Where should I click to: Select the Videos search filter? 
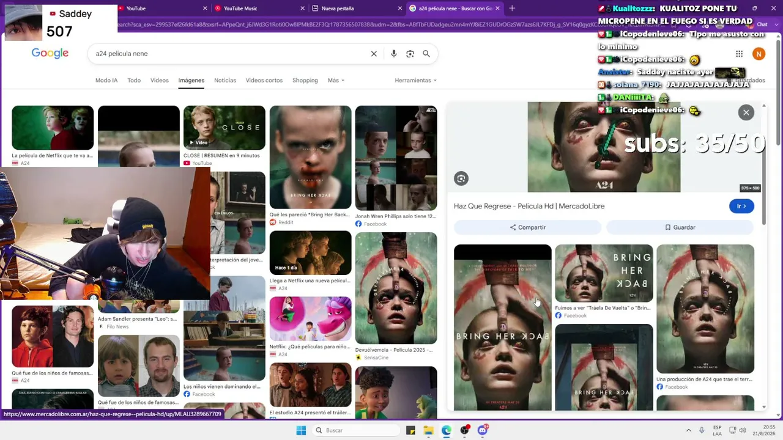click(x=160, y=80)
